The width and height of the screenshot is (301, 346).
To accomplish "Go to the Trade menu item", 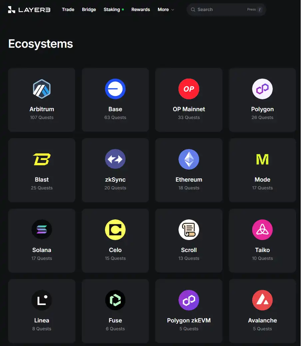I will click(x=68, y=9).
